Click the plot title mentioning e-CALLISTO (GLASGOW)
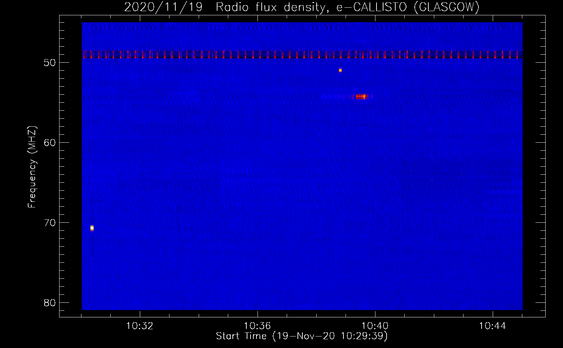The image size is (563, 348). pyautogui.click(x=302, y=7)
